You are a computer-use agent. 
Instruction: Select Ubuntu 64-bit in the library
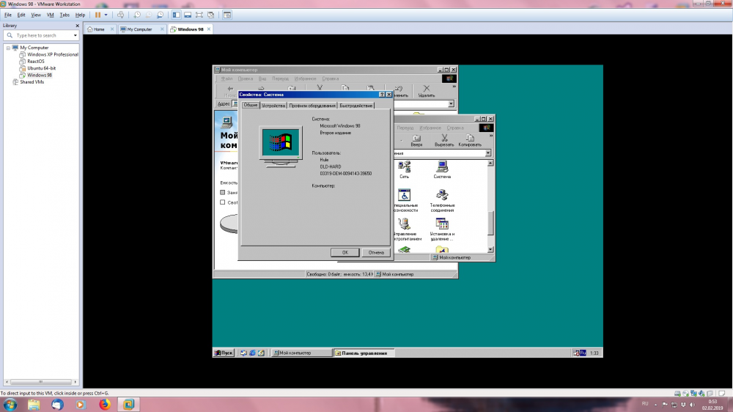[41, 68]
